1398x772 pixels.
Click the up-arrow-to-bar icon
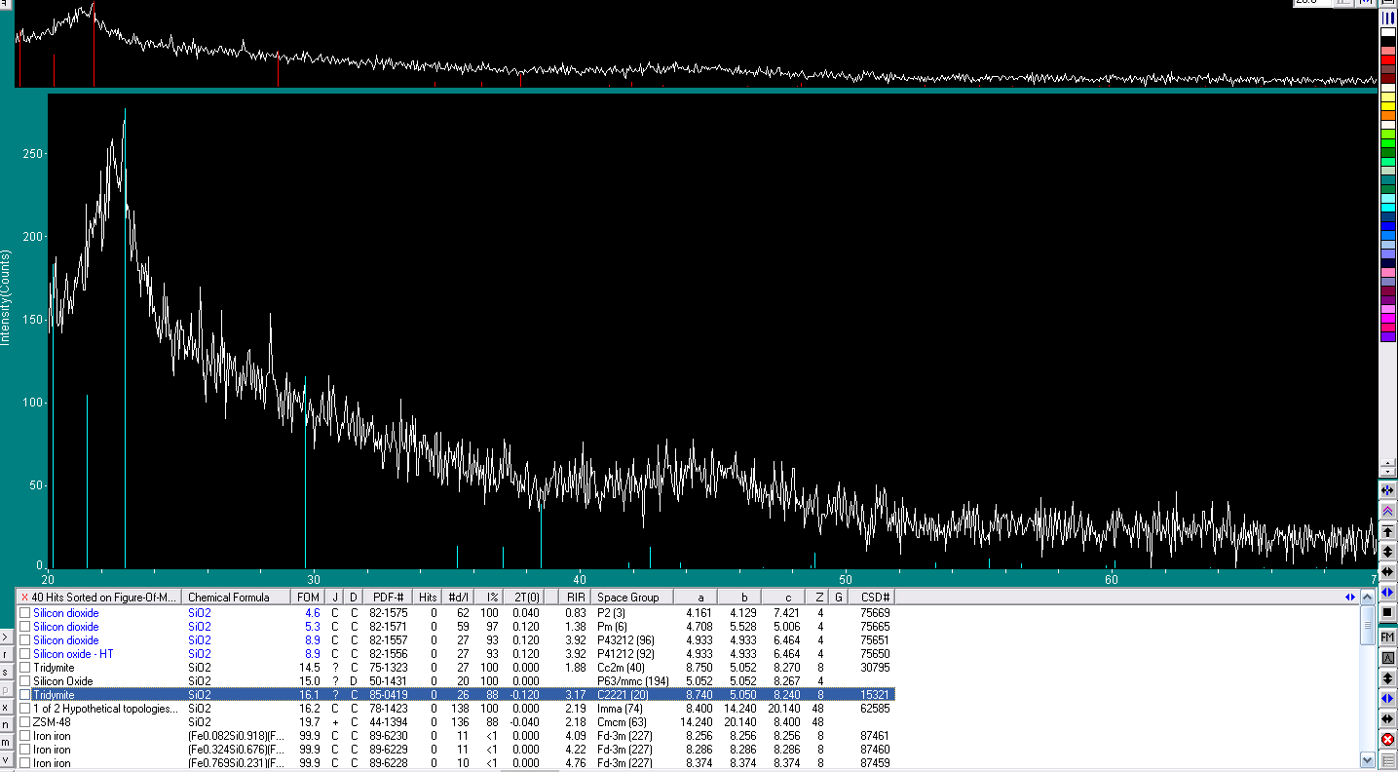pyautogui.click(x=1387, y=532)
